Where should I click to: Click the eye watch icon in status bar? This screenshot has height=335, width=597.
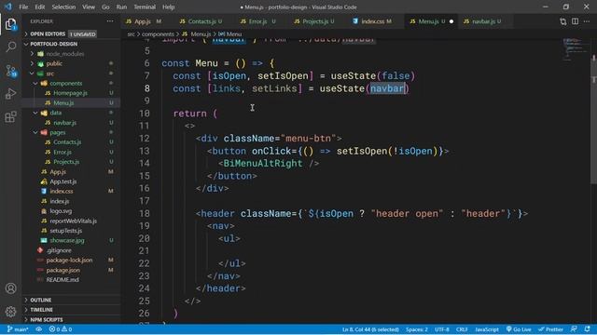click(39, 329)
